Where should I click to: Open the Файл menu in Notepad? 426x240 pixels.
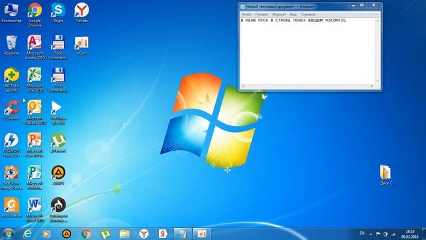(246, 15)
